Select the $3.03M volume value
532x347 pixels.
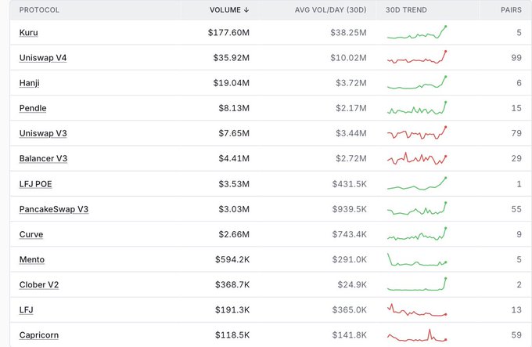pyautogui.click(x=234, y=209)
